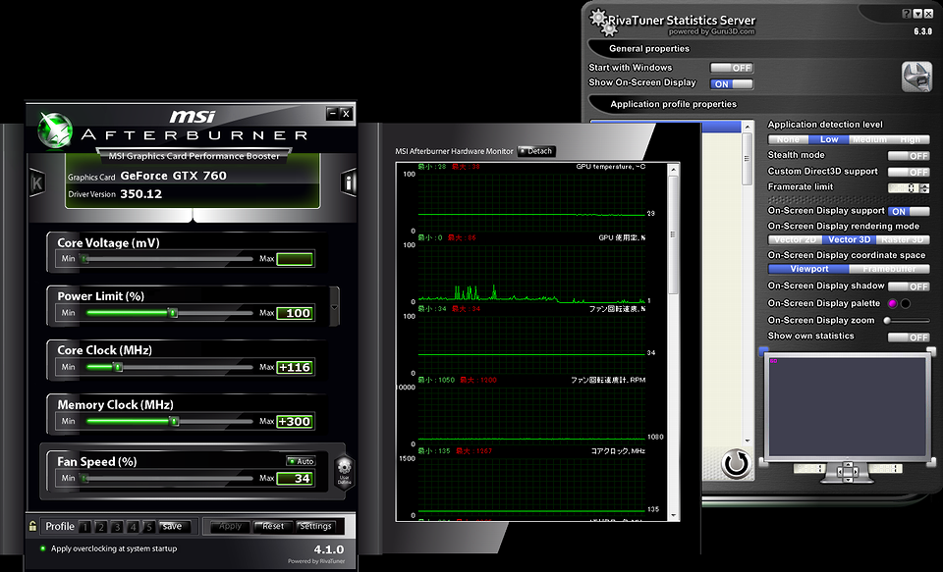Nudge OSD position right with the arrow pad
Image resolution: width=943 pixels, height=572 pixels.
pos(855,471)
